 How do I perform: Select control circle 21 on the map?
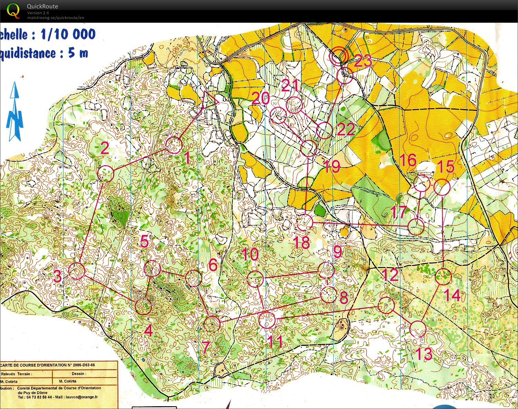[294, 105]
